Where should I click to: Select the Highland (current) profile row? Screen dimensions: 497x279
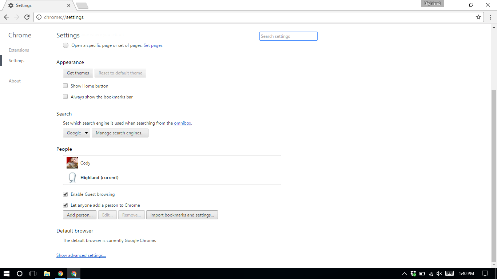(172, 178)
